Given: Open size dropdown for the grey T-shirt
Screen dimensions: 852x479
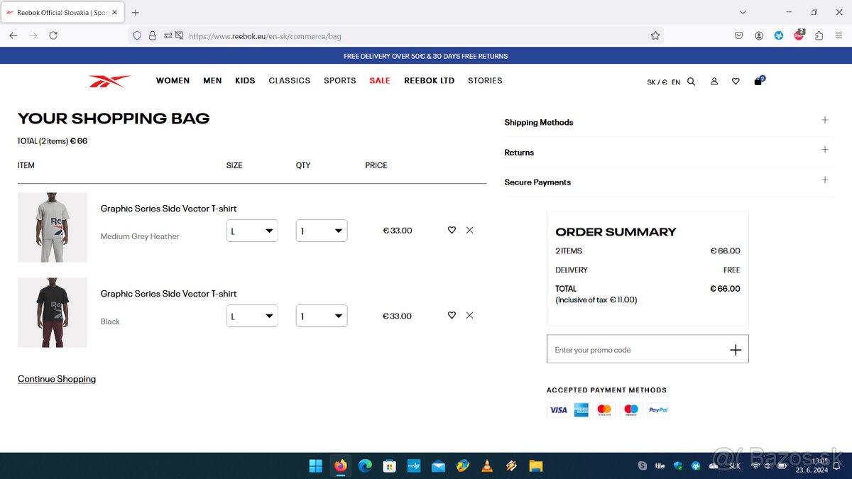Looking at the screenshot, I should coord(252,231).
